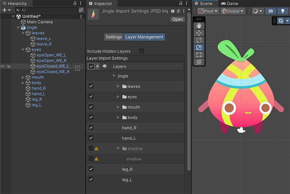Viewport: 290px width, 194px height.
Task: Enable Include Hidden Layers checkbox
Action: (x=142, y=51)
